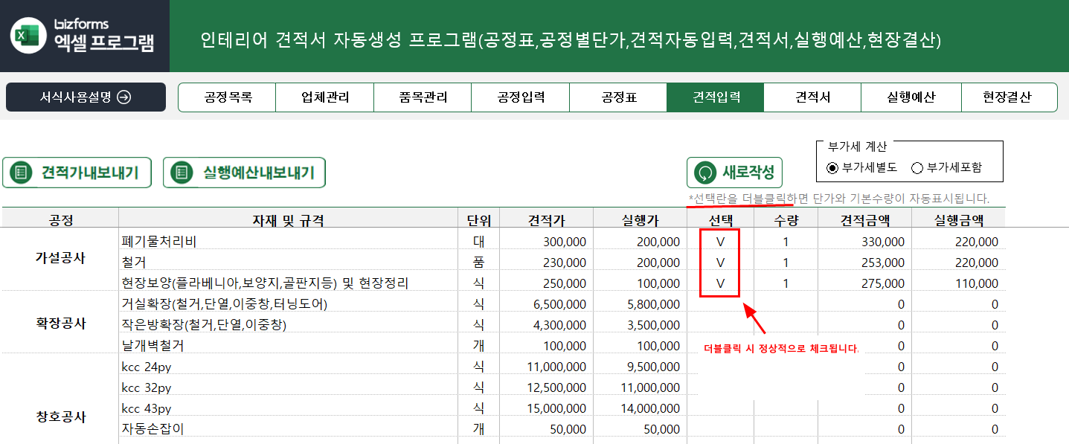Click the 275,000 견적금액 cell
The width and height of the screenshot is (1069, 444).
[864, 283]
